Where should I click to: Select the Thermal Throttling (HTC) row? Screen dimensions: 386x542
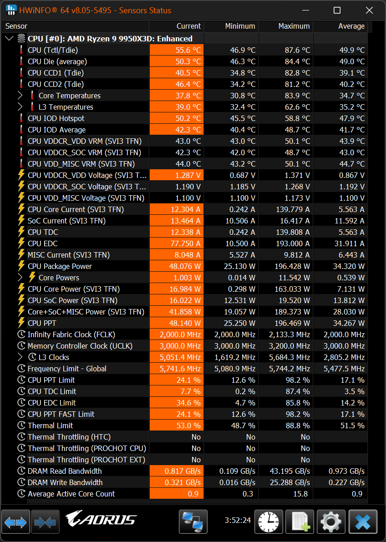[69, 437]
